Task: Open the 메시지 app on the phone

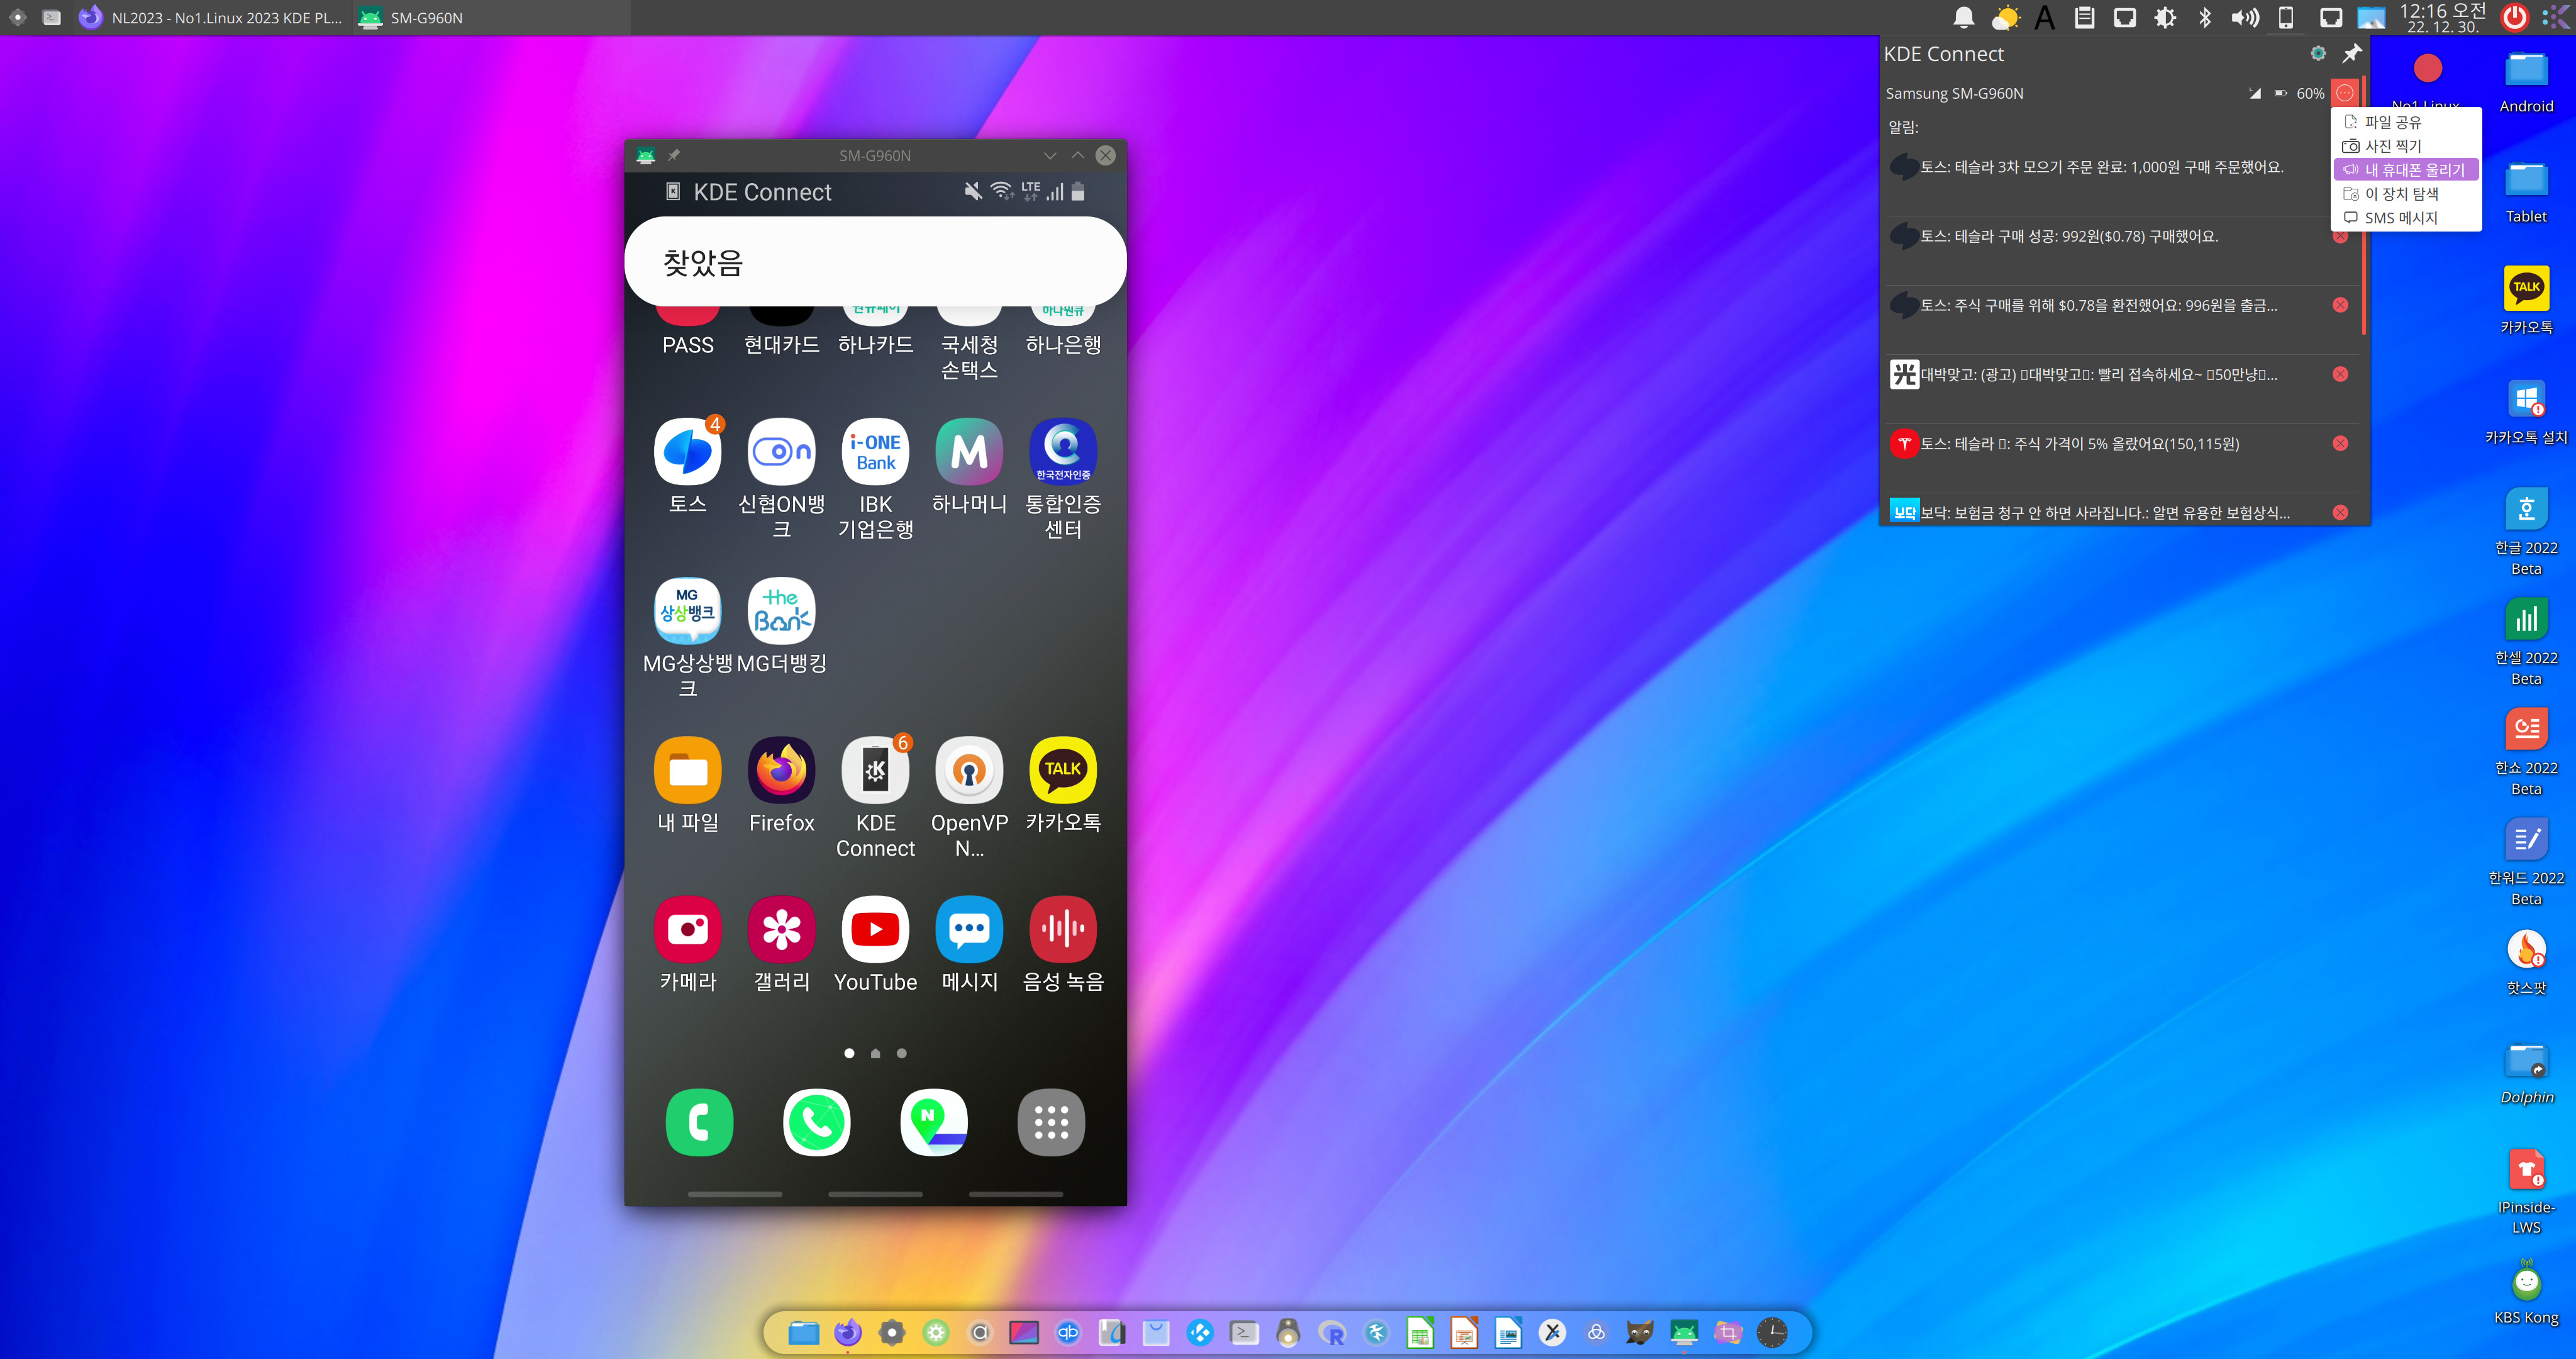Action: click(x=969, y=930)
